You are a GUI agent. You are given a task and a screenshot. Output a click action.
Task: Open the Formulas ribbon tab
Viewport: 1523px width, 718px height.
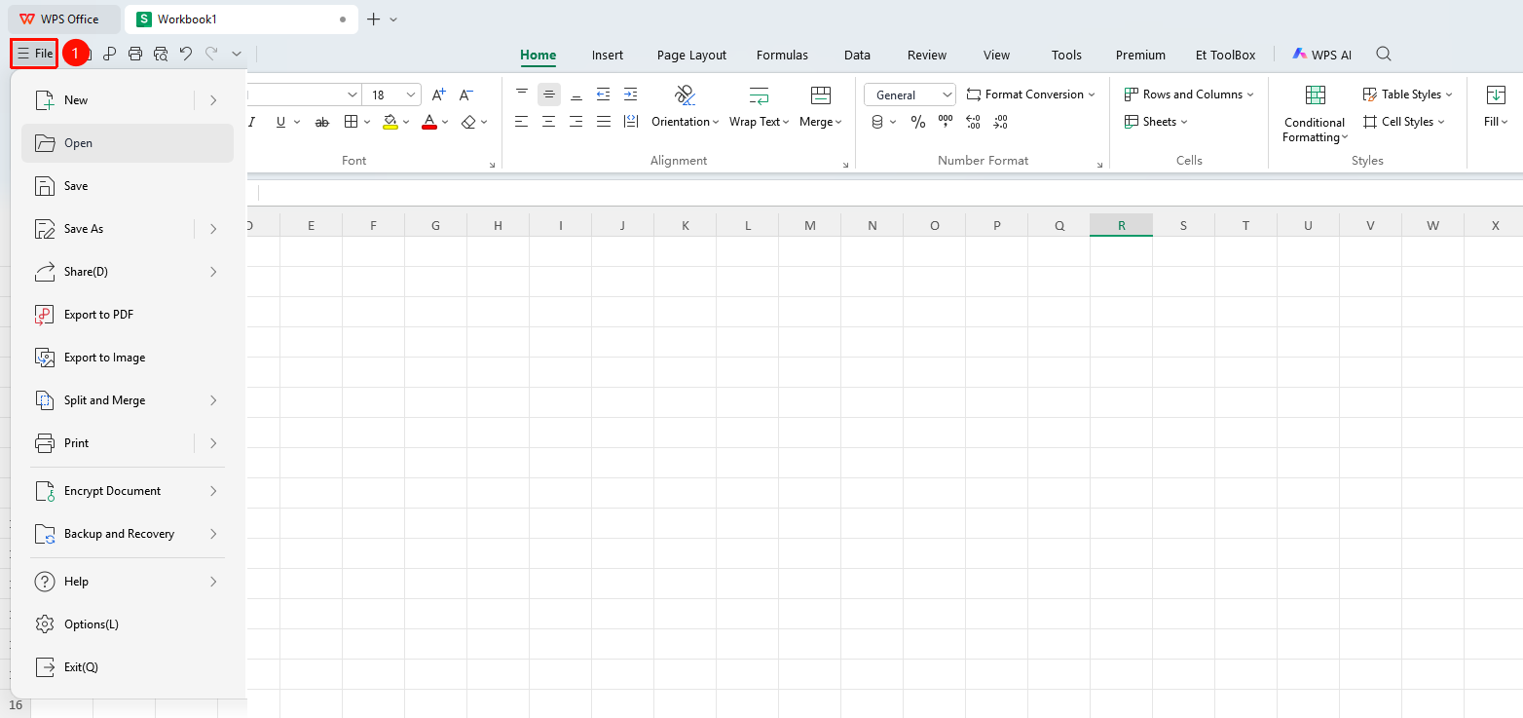click(x=782, y=56)
